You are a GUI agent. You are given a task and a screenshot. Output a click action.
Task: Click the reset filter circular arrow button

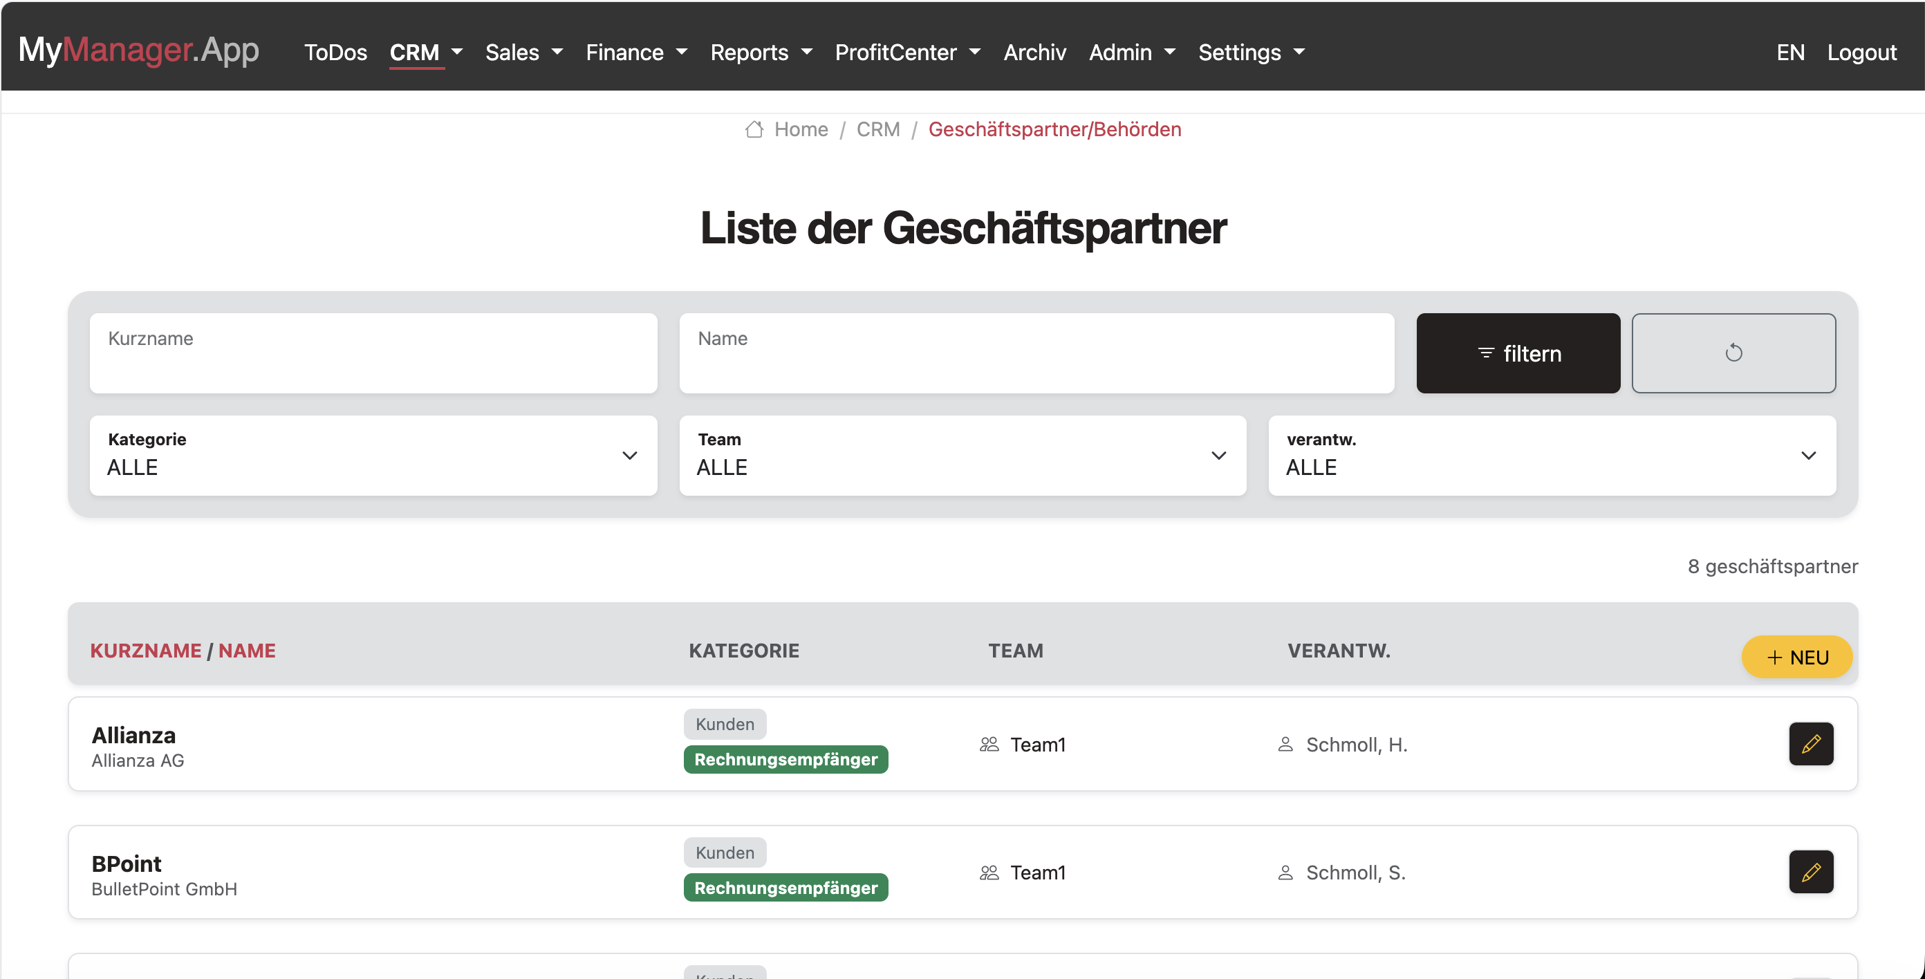click(x=1733, y=353)
